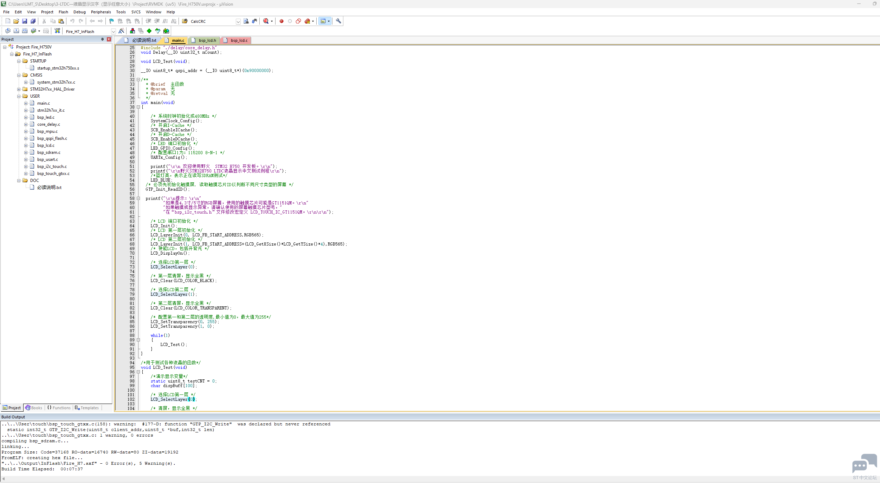This screenshot has height=483, width=880.
Task: Click the Open file folder icon
Action: coord(16,21)
